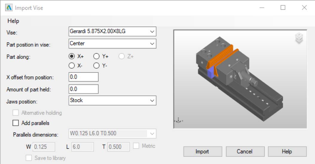
Task: Expand the Part position in vise dropdown
Action: (x=112, y=44)
